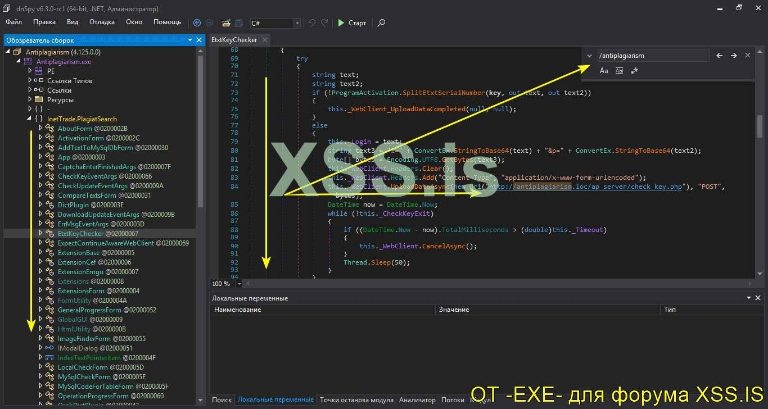768x409 pixels.
Task: Click the navigate back arrow in toolbar
Action: [197, 23]
